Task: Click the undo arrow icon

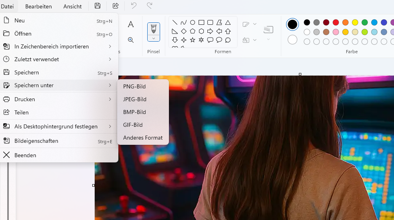Action: (x=134, y=6)
